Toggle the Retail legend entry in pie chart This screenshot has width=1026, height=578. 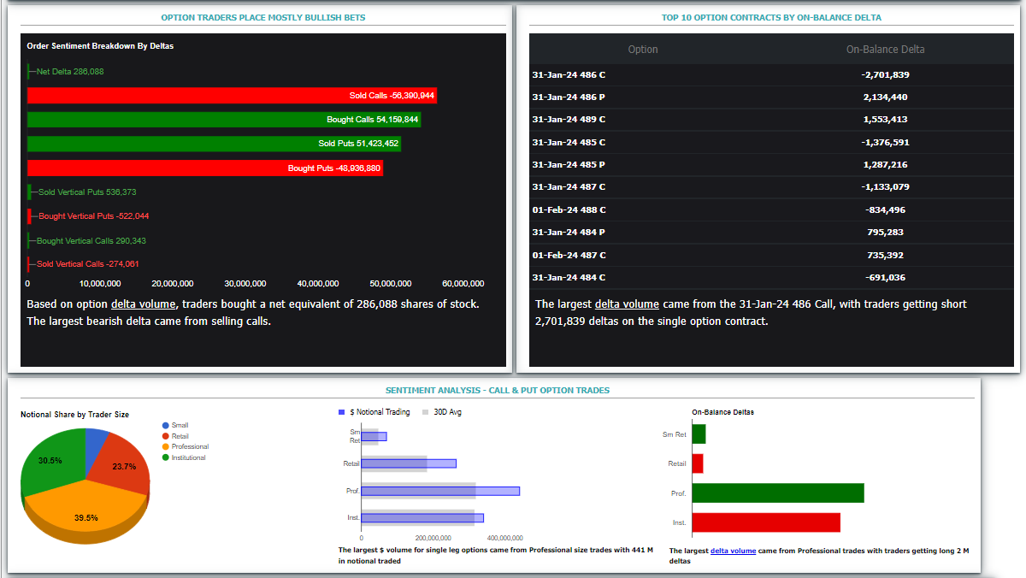(175, 436)
